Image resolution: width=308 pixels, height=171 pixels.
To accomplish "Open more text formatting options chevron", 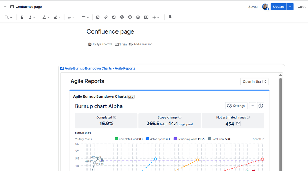I will tap(34, 17).
